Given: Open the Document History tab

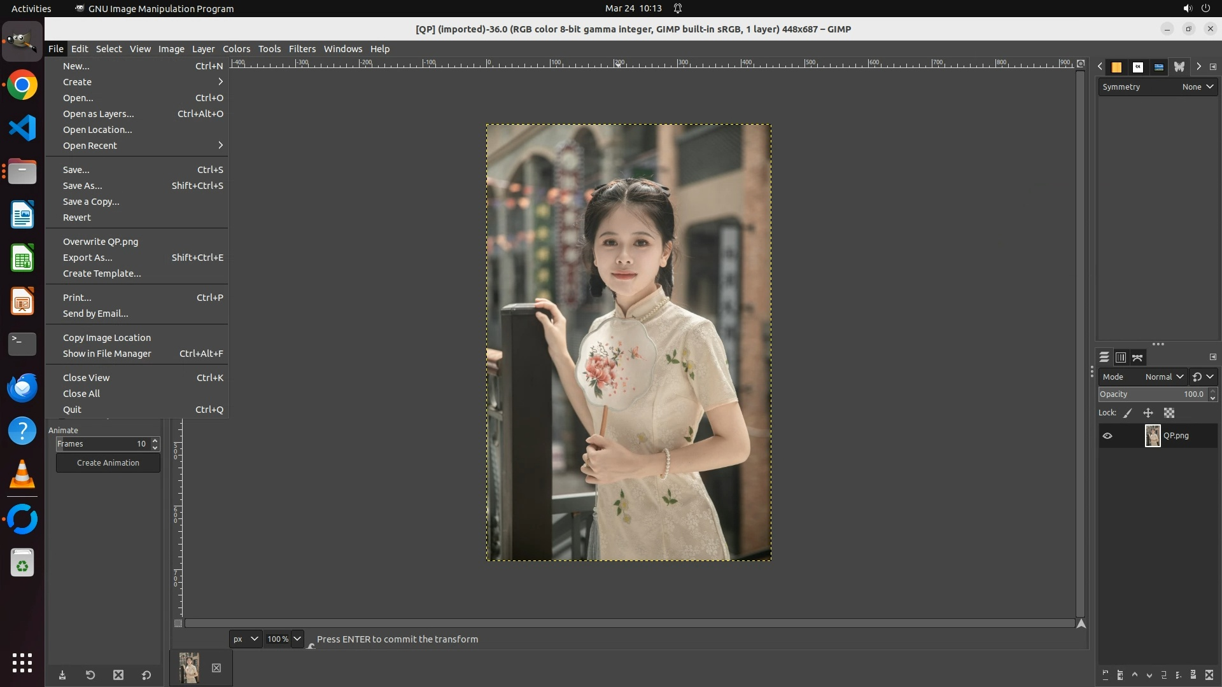Looking at the screenshot, I should (x=1159, y=67).
